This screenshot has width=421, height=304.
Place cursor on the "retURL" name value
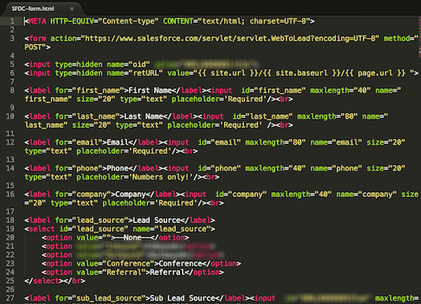146,73
